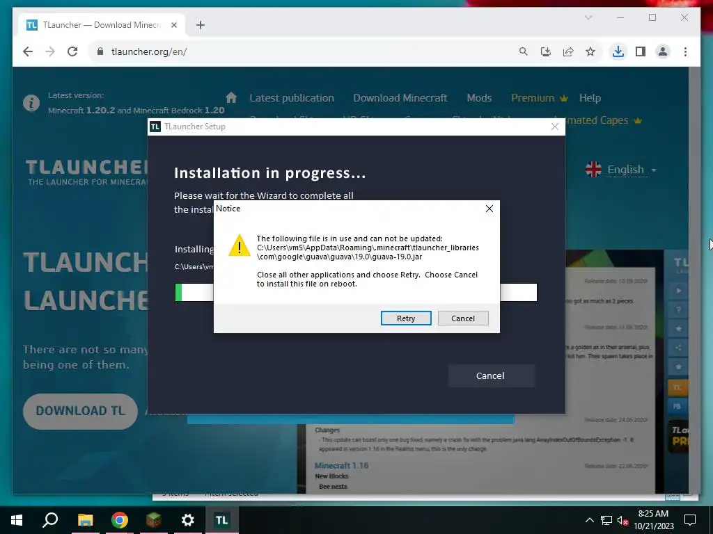Open Chrome tab search chevron
The height and width of the screenshot is (534, 713).
point(588,17)
